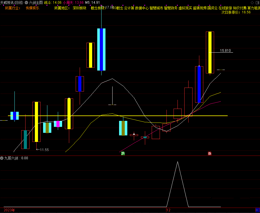Open the 九哥六剑 sub-indicator dropdown arrow
This screenshot has height=213, width=260.
[2, 158]
